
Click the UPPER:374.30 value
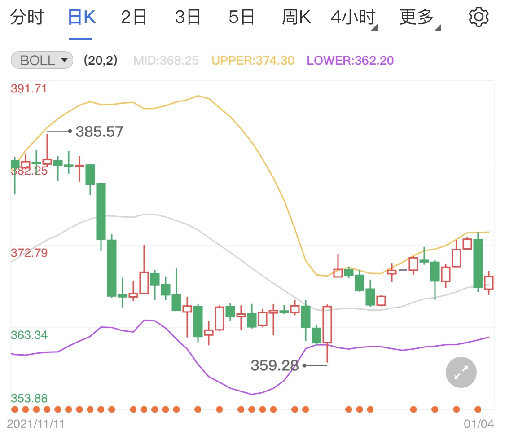tap(253, 61)
